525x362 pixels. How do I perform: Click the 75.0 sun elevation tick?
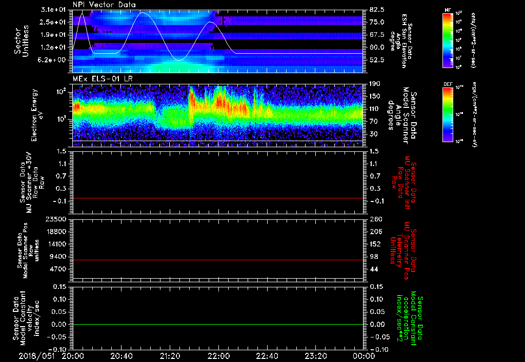point(377,22)
